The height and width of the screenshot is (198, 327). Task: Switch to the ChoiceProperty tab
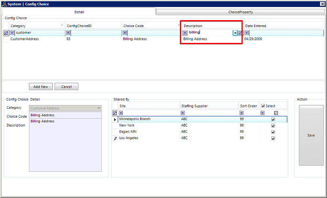click(240, 12)
